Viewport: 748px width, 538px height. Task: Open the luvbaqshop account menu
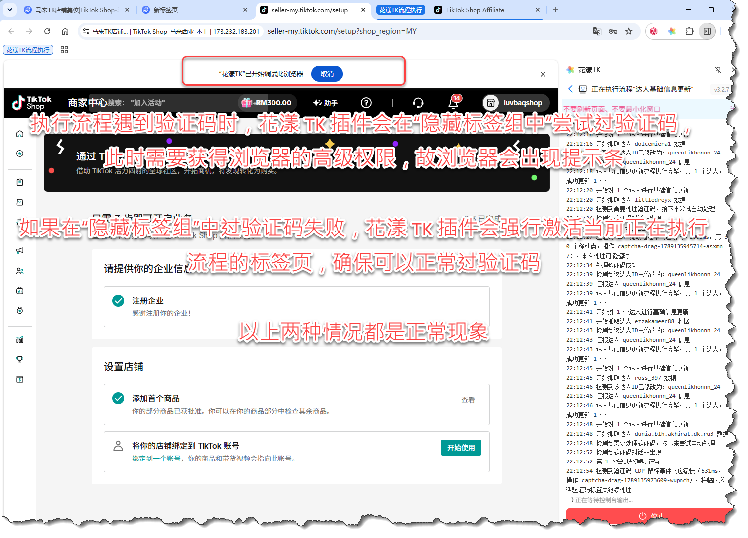(516, 103)
